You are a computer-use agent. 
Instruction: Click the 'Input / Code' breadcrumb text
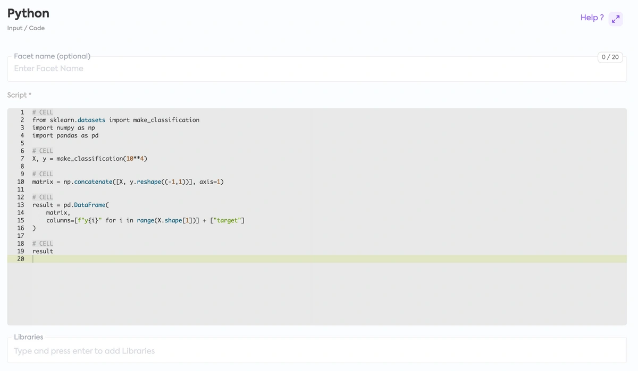point(26,28)
